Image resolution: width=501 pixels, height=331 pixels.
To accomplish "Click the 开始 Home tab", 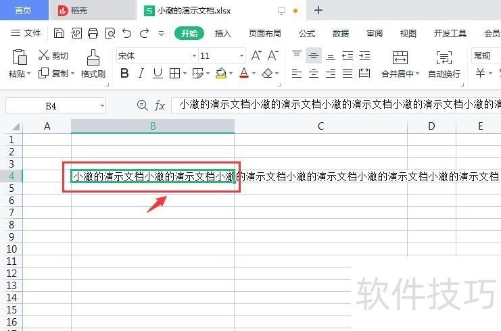I will coord(189,33).
